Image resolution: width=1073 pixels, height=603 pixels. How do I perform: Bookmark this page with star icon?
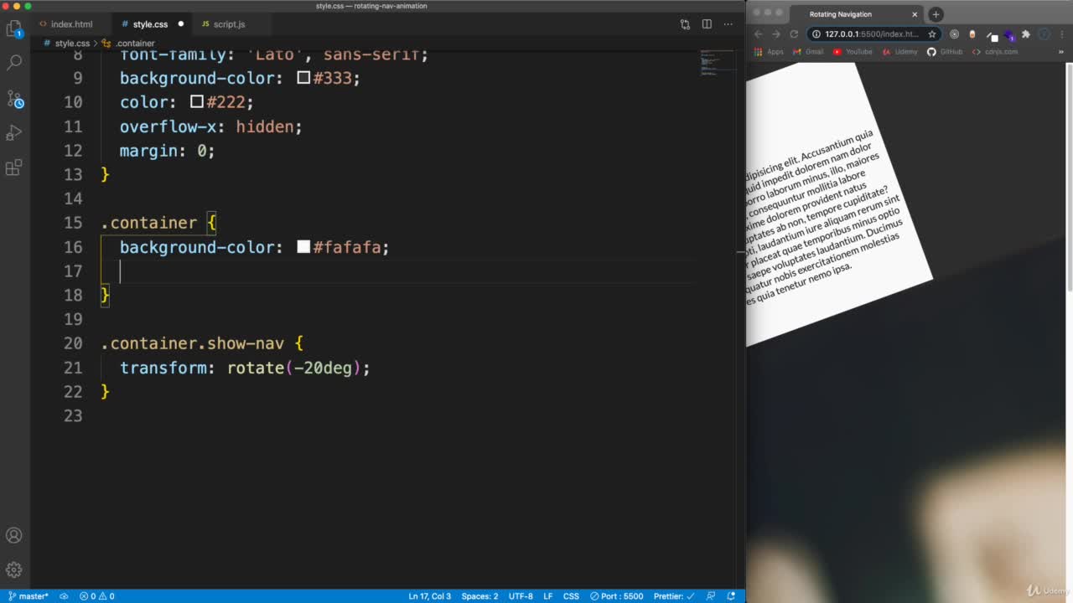click(x=931, y=34)
